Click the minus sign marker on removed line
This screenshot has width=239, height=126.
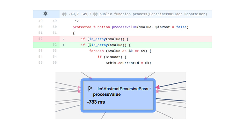coord(63,39)
